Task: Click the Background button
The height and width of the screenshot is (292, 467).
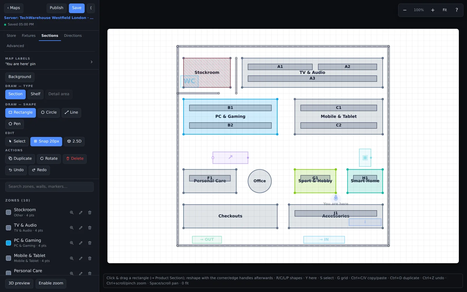Action: [x=20, y=77]
